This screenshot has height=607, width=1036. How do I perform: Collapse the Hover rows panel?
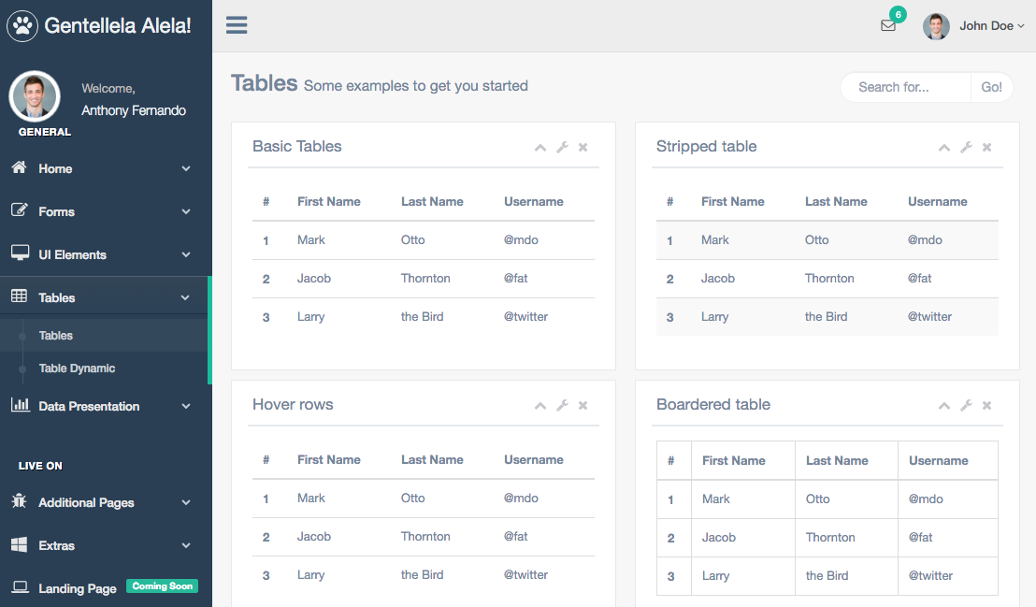click(540, 405)
